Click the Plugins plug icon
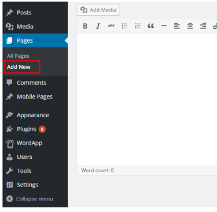Viewport: 217px width, 212px height. (x=9, y=129)
